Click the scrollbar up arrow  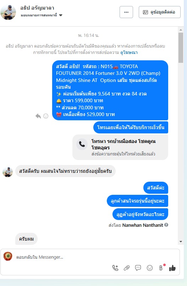click(181, 30)
